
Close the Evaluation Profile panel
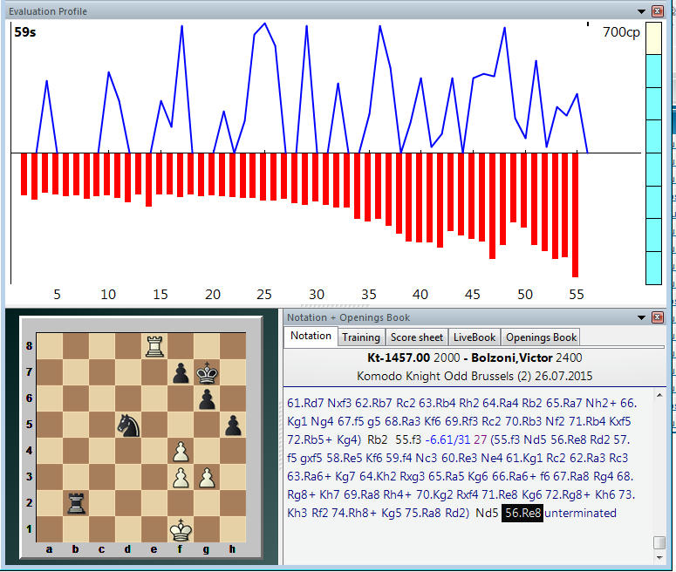tap(659, 11)
